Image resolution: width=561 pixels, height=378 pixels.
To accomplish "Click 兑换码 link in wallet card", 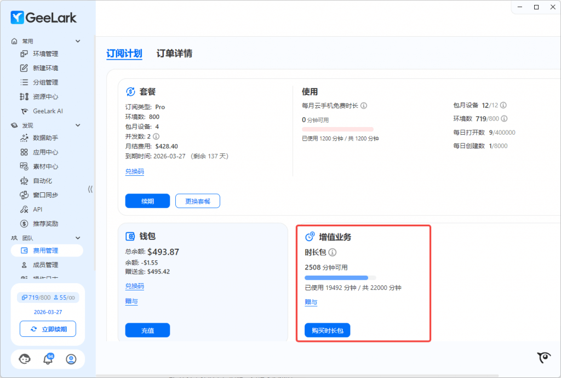I will coord(135,287).
